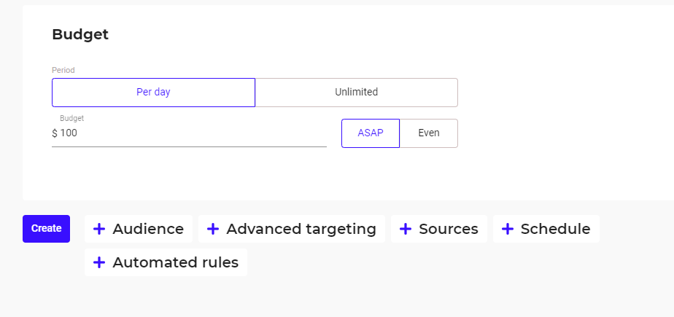Click the plus icon beside Advanced targeting
This screenshot has height=317, width=674.
coord(213,229)
